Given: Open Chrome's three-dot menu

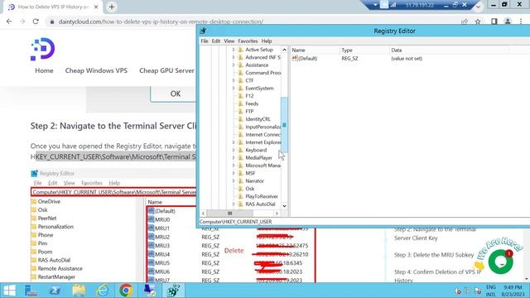Looking at the screenshot, I should (521, 22).
